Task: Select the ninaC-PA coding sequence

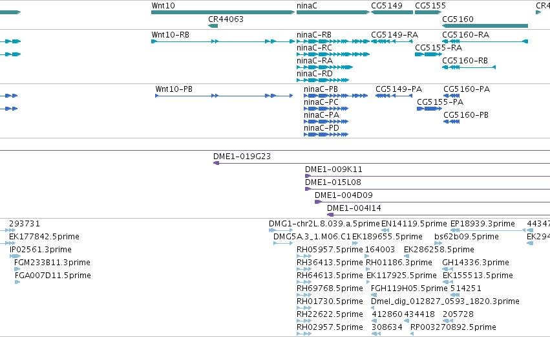Action: click(x=326, y=122)
